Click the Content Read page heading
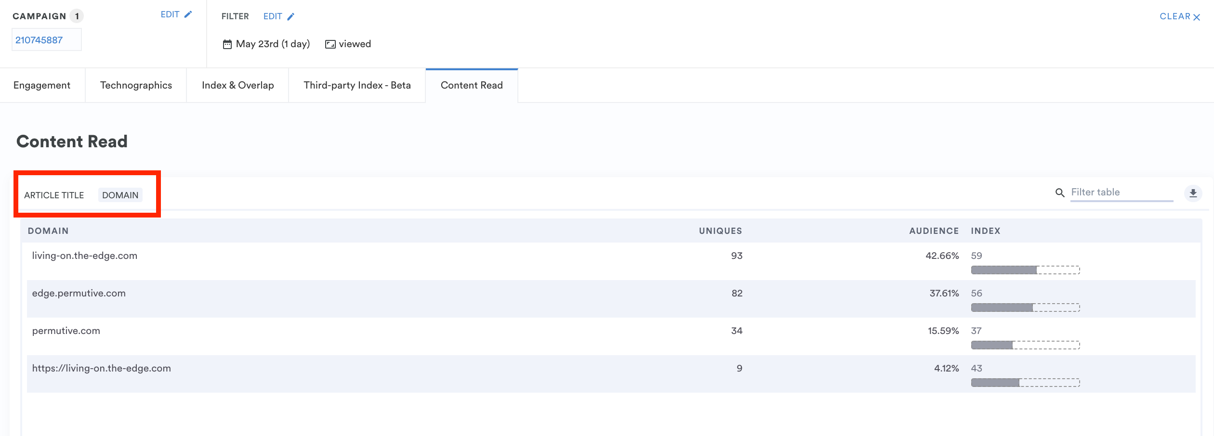1214x436 pixels. click(72, 141)
